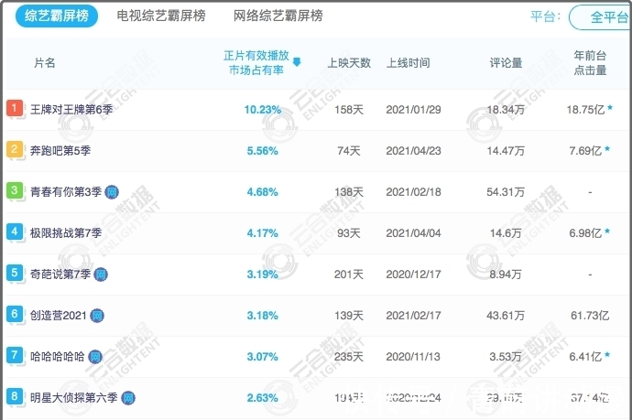Click 网 badge beside 哈哈哈哈哈
Screen dimensions: 632x420
coord(95,357)
